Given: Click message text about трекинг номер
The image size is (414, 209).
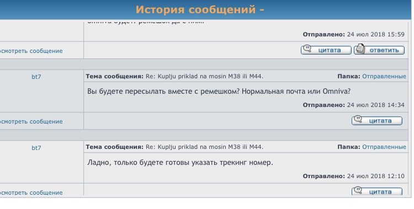Looking at the screenshot, I should click(x=180, y=162).
